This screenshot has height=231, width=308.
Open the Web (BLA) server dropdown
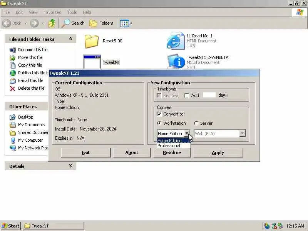(x=242, y=133)
